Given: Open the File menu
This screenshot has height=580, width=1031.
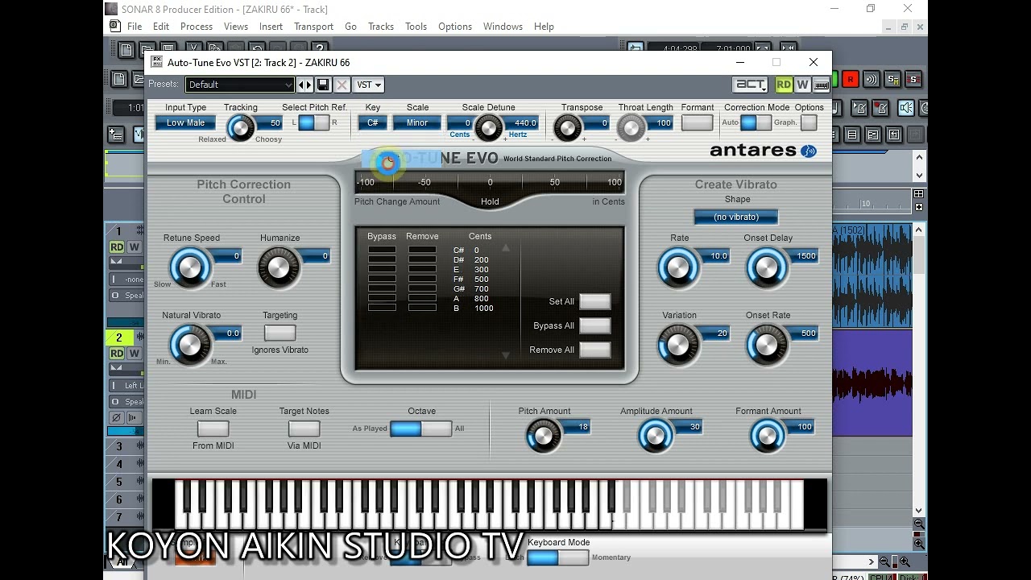Looking at the screenshot, I should coord(135,27).
